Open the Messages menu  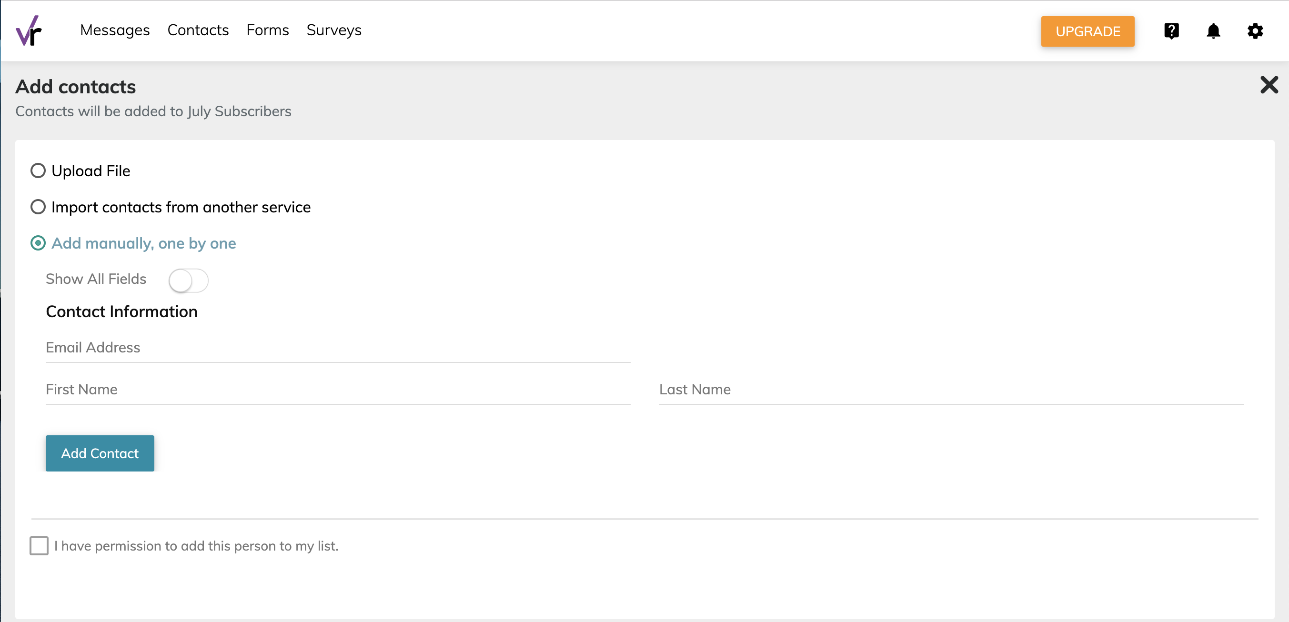[x=115, y=30]
